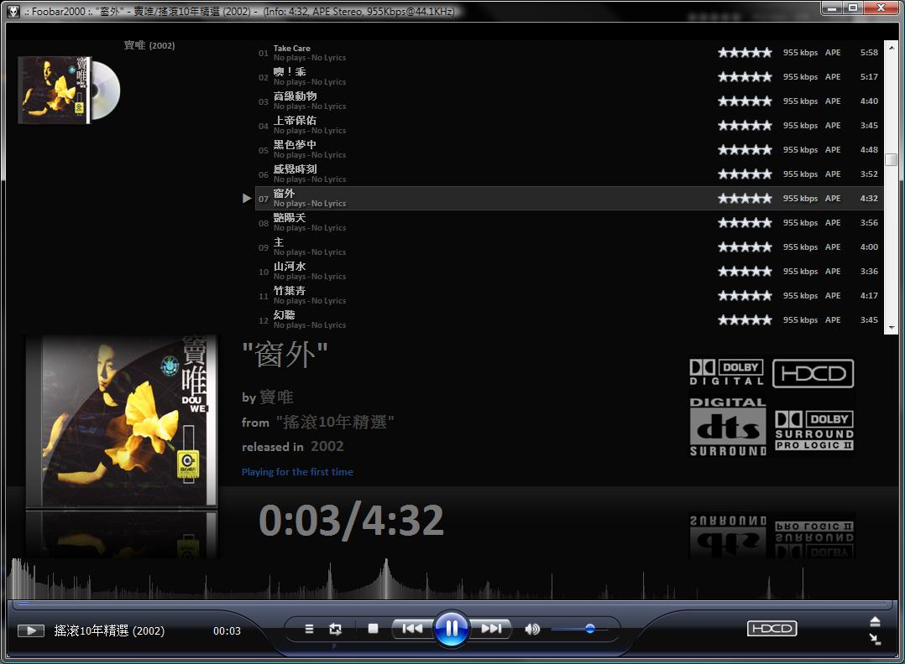
Task: Click the 搖滾10年精選 (2002) label in bottom bar
Action: (109, 630)
